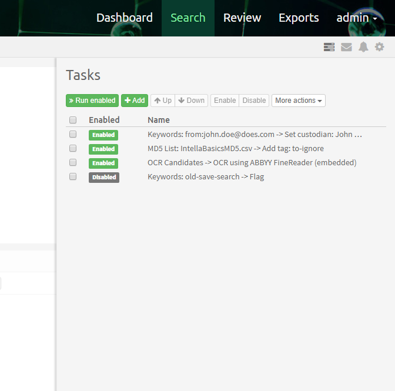395x391 pixels.
Task: Tick the old-save-search task checkbox
Action: (73, 176)
